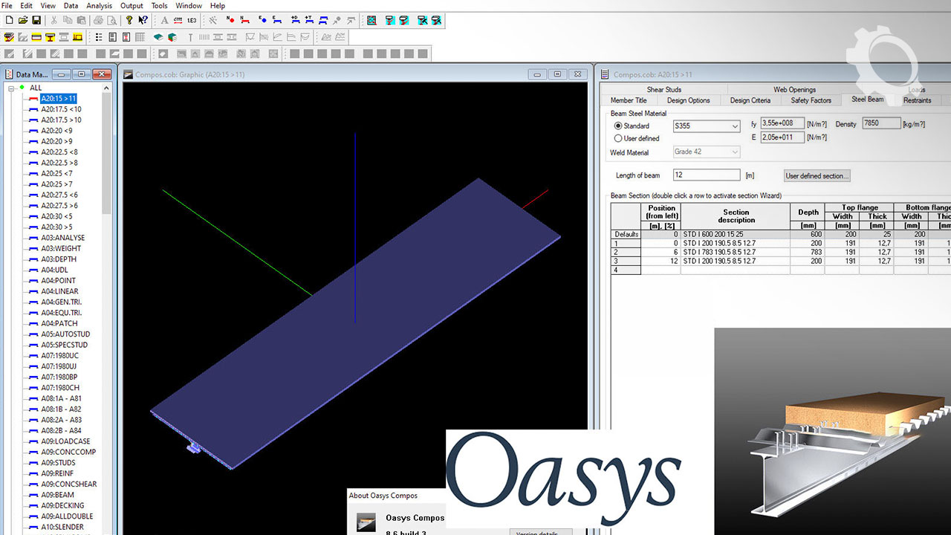This screenshot has width=951, height=535.
Task: Click the text label 'A' toolbar icon
Action: [x=165, y=21]
